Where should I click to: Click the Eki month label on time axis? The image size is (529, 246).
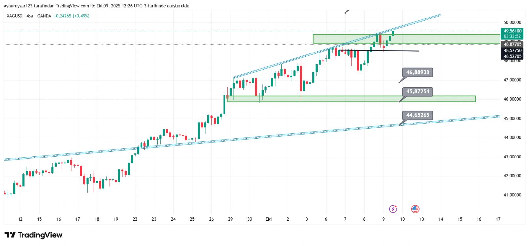tap(269, 219)
